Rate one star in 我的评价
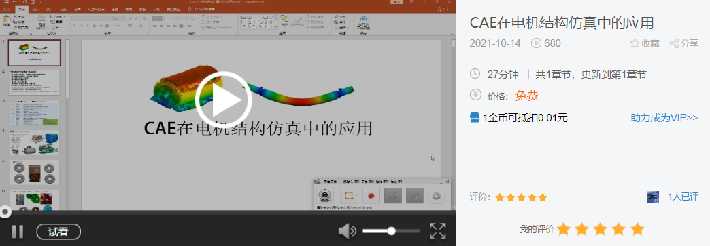710x246 pixels. 563,229
